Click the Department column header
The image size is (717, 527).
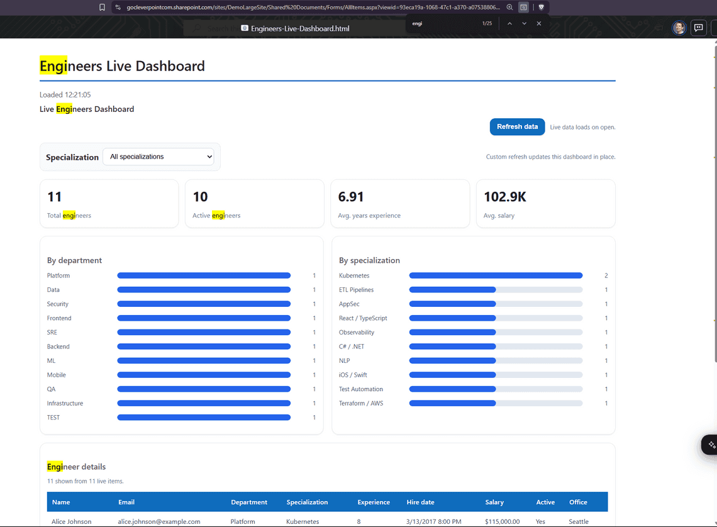(x=249, y=502)
